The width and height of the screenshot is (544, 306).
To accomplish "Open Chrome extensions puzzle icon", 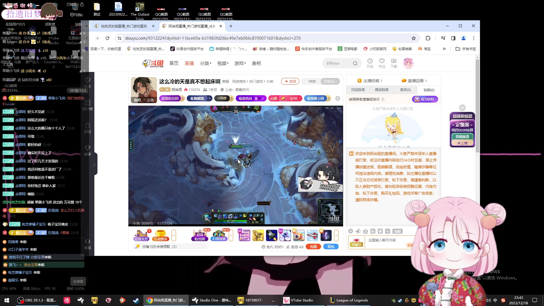I will [428, 38].
